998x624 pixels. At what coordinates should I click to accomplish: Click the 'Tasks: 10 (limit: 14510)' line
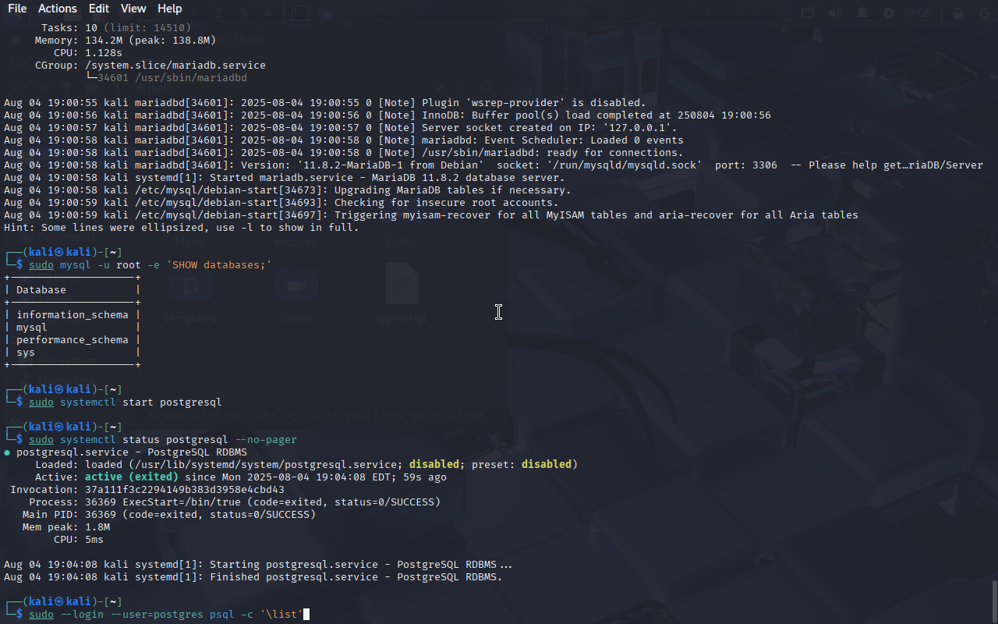(x=116, y=28)
